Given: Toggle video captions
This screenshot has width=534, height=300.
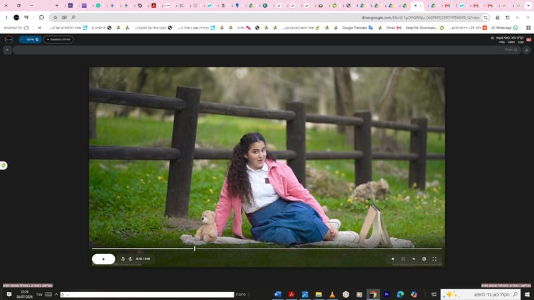Looking at the screenshot, I should click(x=403, y=259).
